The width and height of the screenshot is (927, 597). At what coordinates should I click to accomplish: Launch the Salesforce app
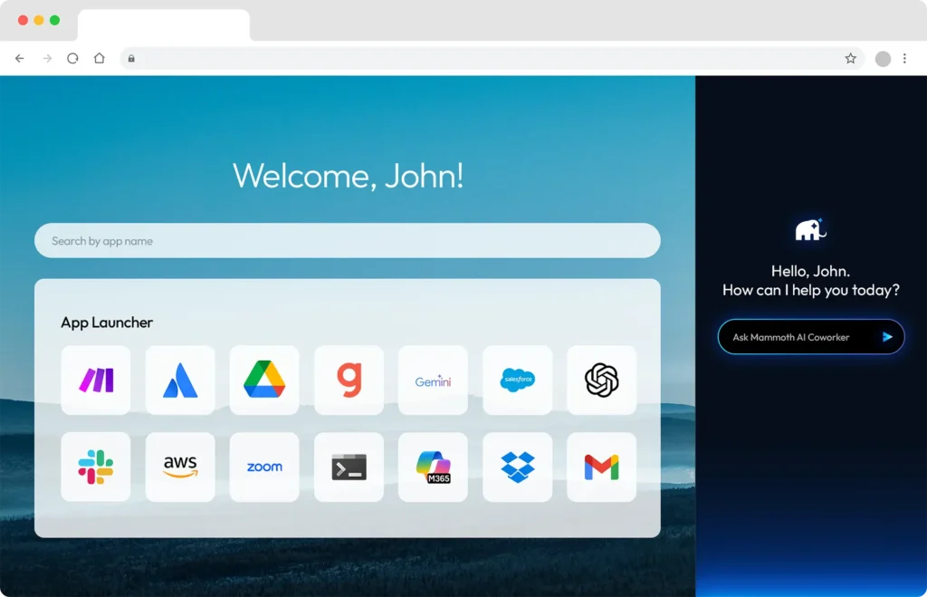click(x=517, y=380)
